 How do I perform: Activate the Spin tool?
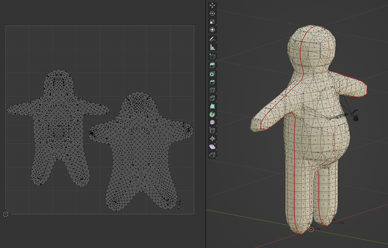[x=212, y=114]
